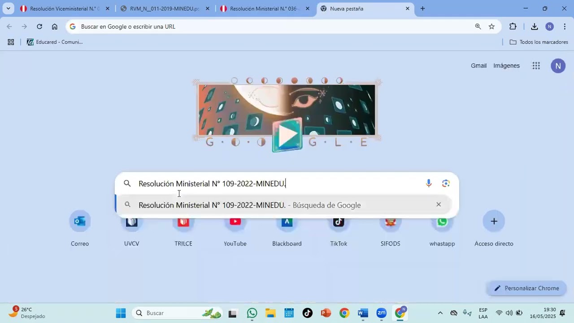Screen dimensions: 574x323
Task: Close the Resolución Viceministerial tab
Action: tap(107, 9)
